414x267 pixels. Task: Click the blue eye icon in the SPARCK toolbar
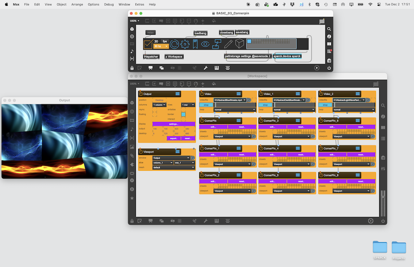pyautogui.click(x=205, y=44)
